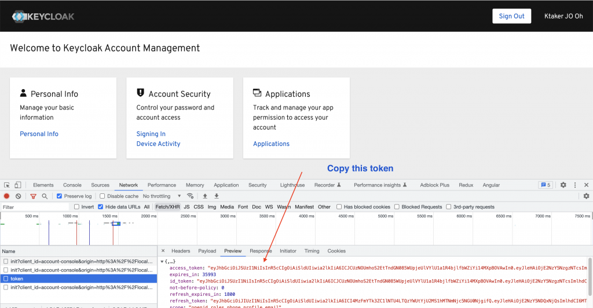Open the Applications link
The height and width of the screenshot is (308, 593).
(x=271, y=144)
